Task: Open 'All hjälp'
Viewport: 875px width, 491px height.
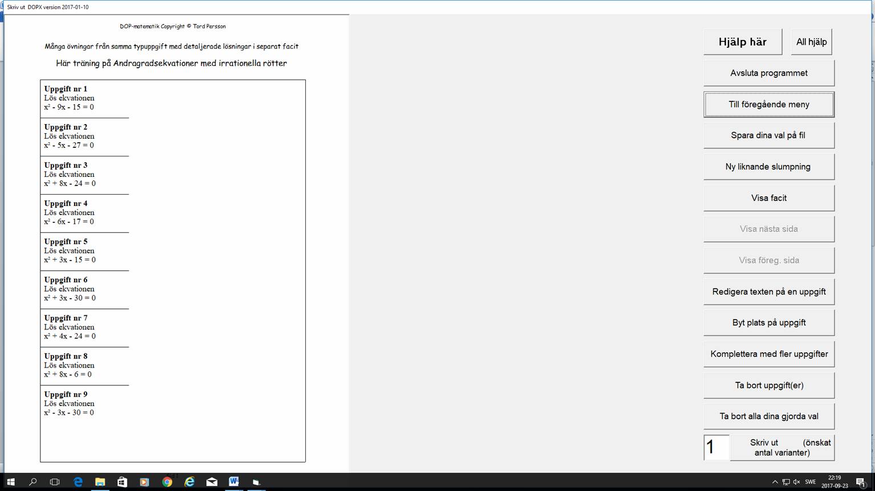Action: point(811,42)
